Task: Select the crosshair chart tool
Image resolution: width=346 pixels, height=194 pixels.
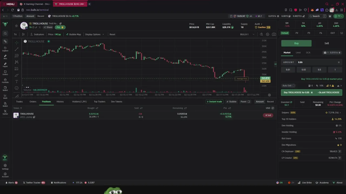Action: (x=16, y=43)
